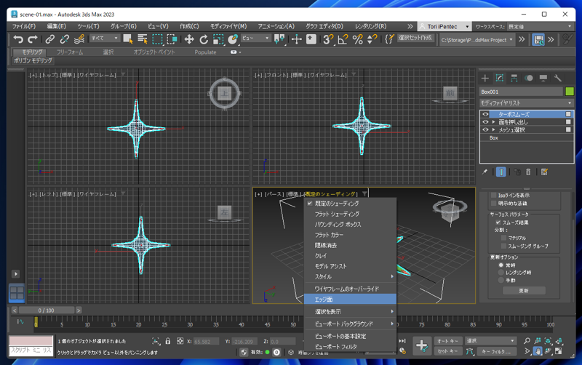
Task: Toggle the Angle Snap icon
Action: click(x=343, y=39)
